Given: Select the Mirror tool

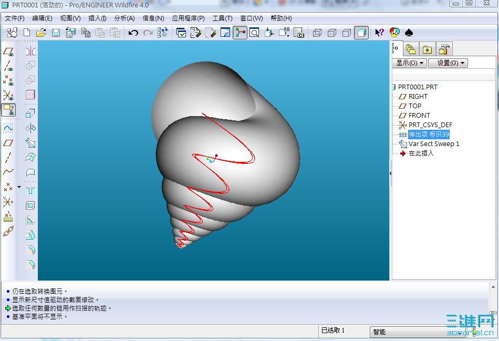Looking at the screenshot, I should click(30, 51).
